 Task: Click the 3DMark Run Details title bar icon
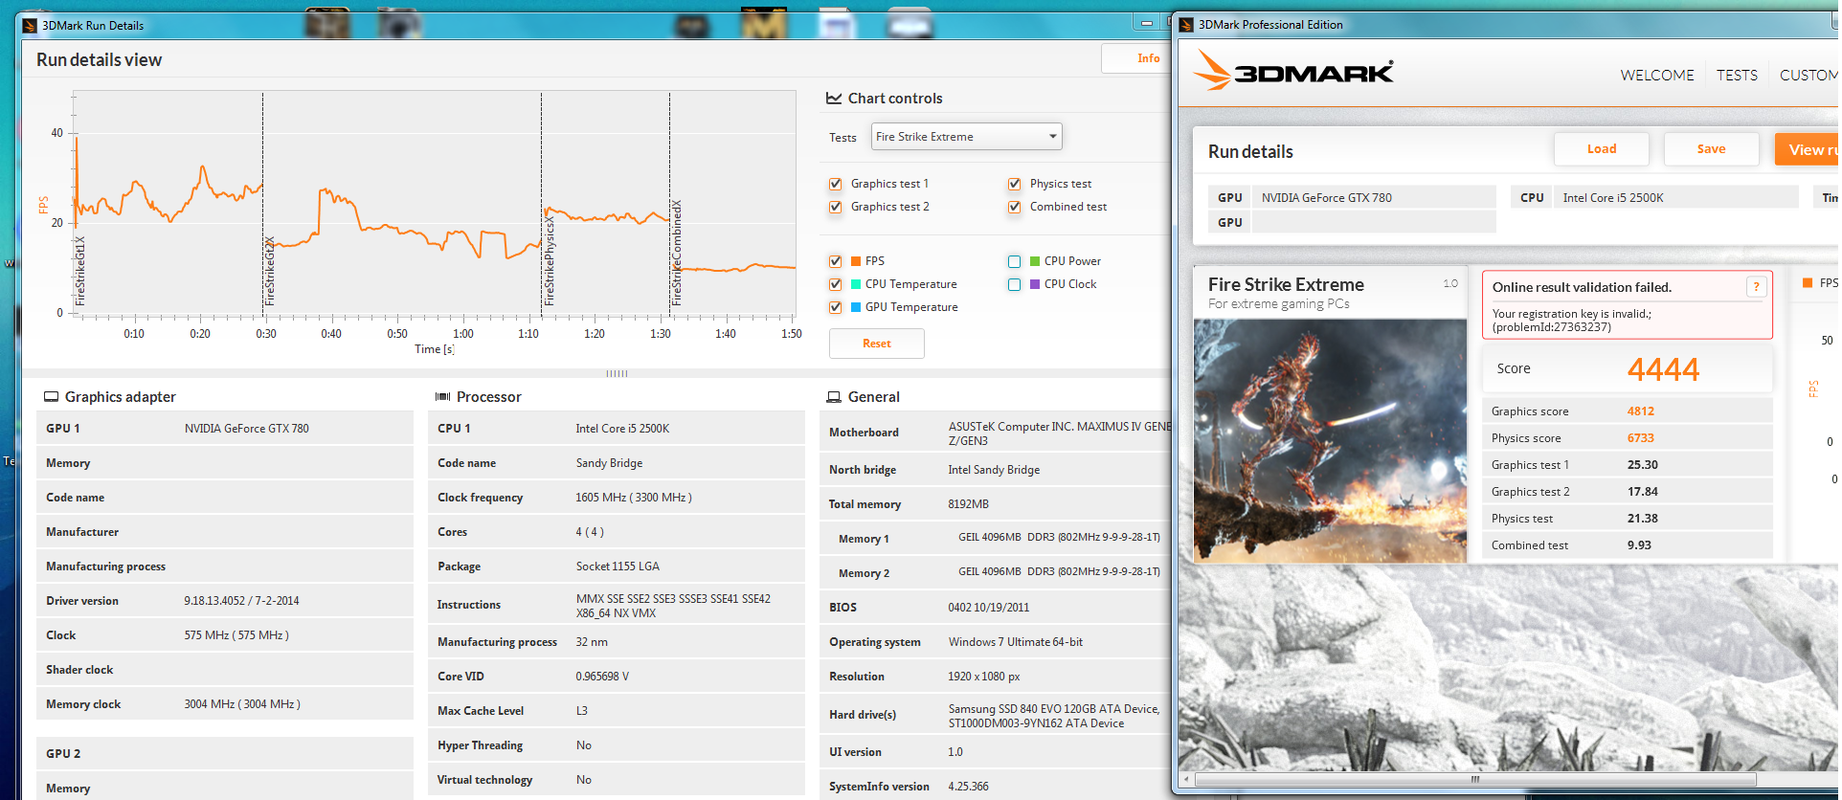pos(30,26)
